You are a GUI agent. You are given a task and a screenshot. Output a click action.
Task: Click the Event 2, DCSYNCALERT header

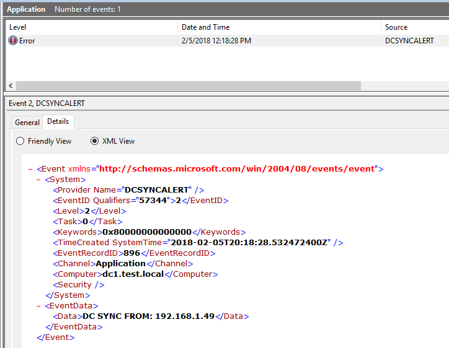pyautogui.click(x=47, y=103)
